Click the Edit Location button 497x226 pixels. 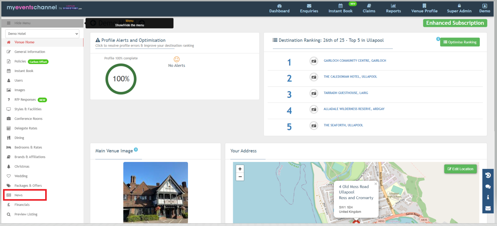point(460,169)
